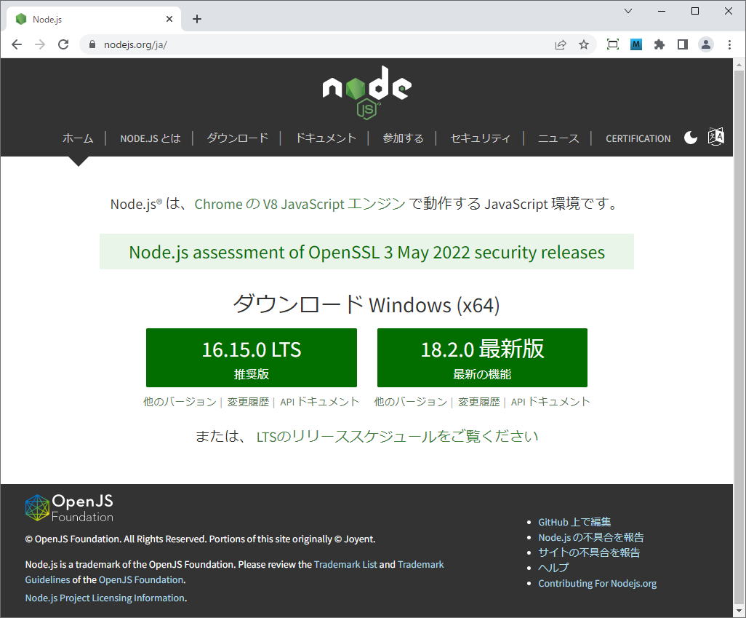Image resolution: width=746 pixels, height=618 pixels.
Task: Open OpenJS Foundation footer text link
Action: point(141,579)
